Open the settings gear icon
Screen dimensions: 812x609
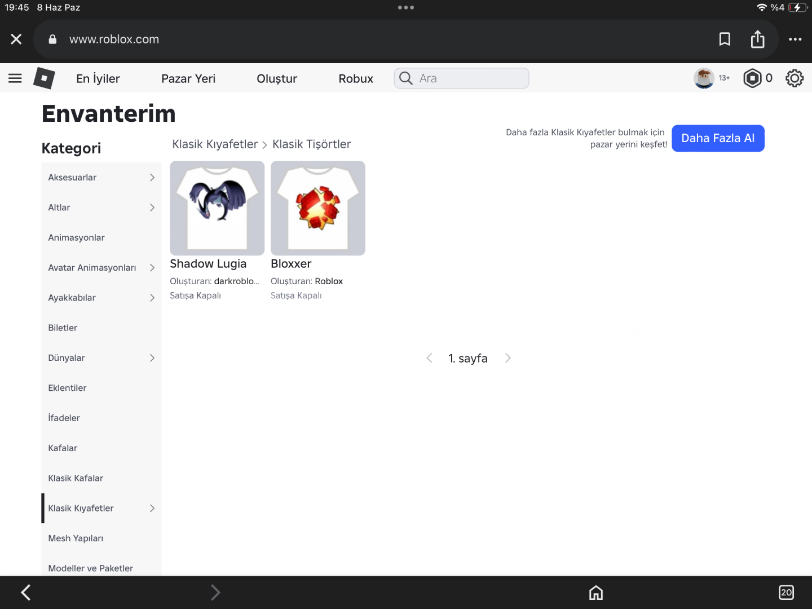coord(795,78)
